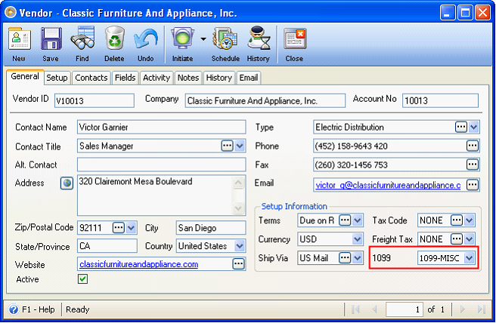Open the Initiate dropdown arrow

coord(203,38)
